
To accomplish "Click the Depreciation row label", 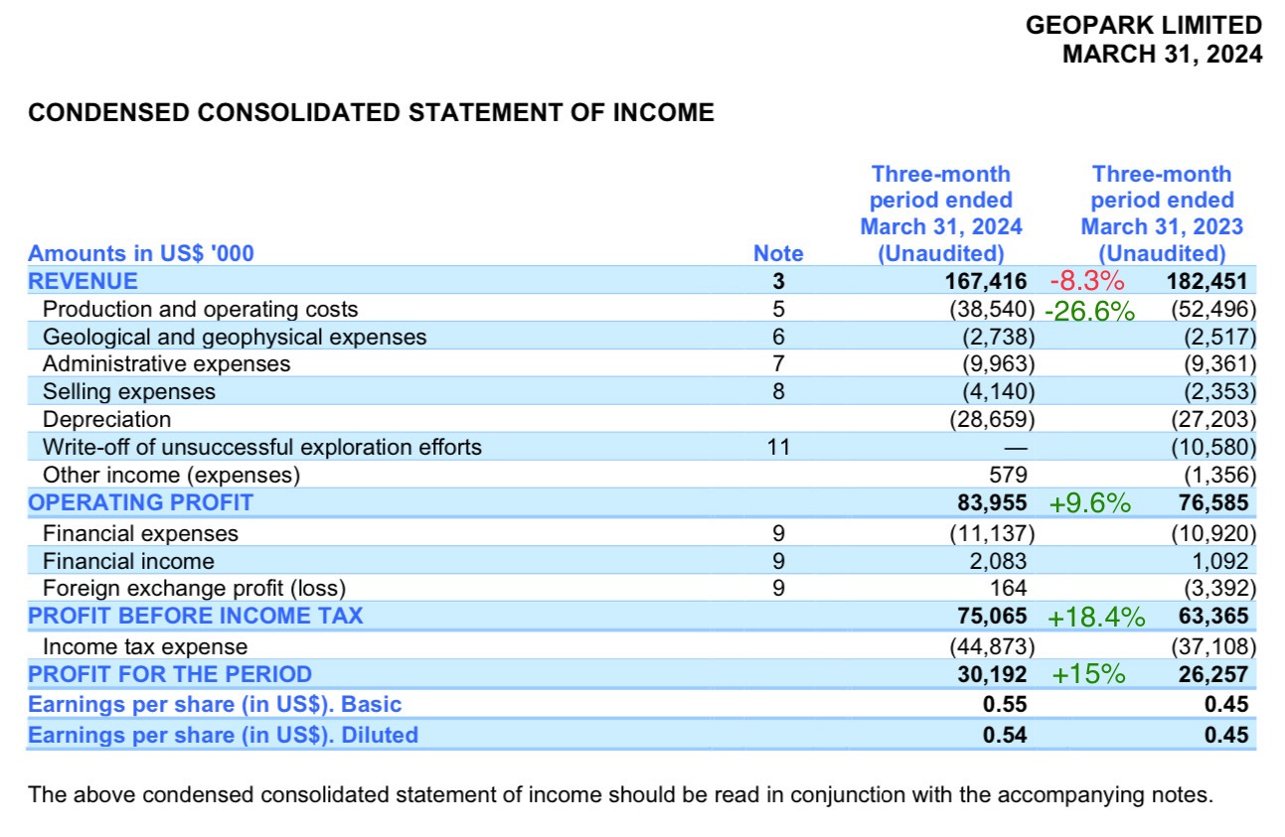I will [106, 419].
